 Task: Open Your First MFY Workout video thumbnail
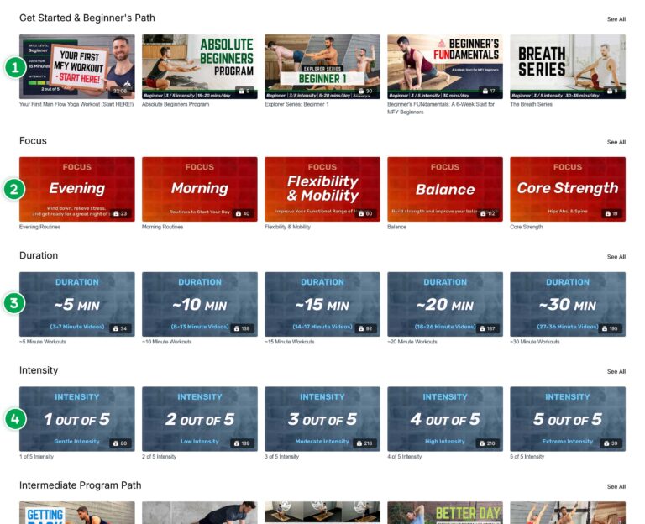[76, 66]
